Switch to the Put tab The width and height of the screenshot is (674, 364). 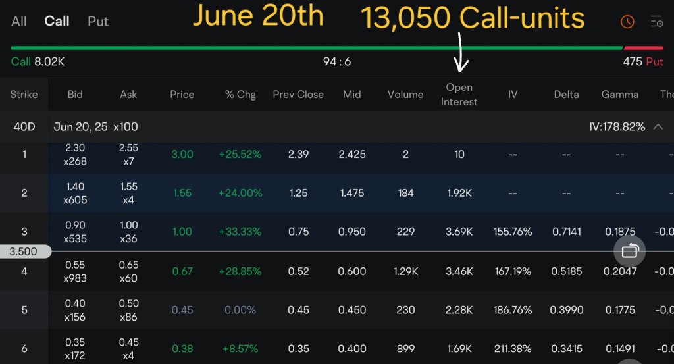pyautogui.click(x=98, y=21)
